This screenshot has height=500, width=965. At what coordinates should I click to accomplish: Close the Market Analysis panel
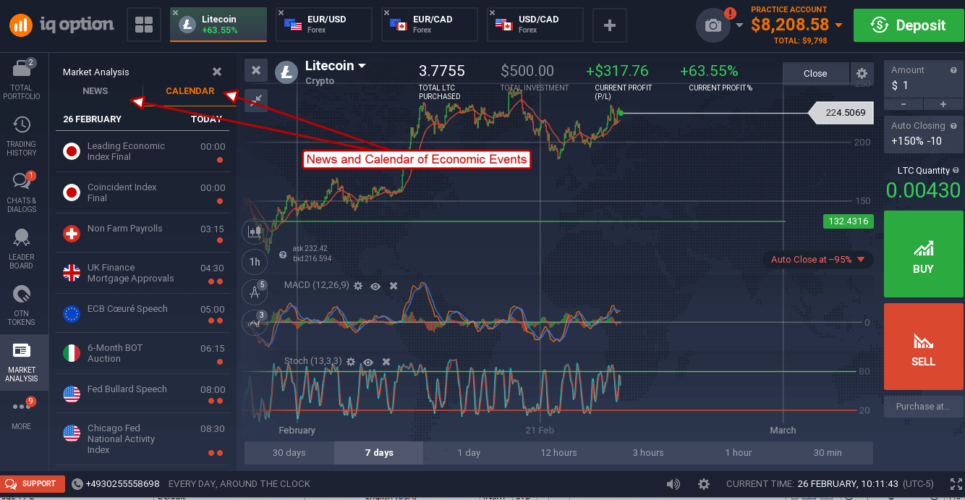coord(217,72)
